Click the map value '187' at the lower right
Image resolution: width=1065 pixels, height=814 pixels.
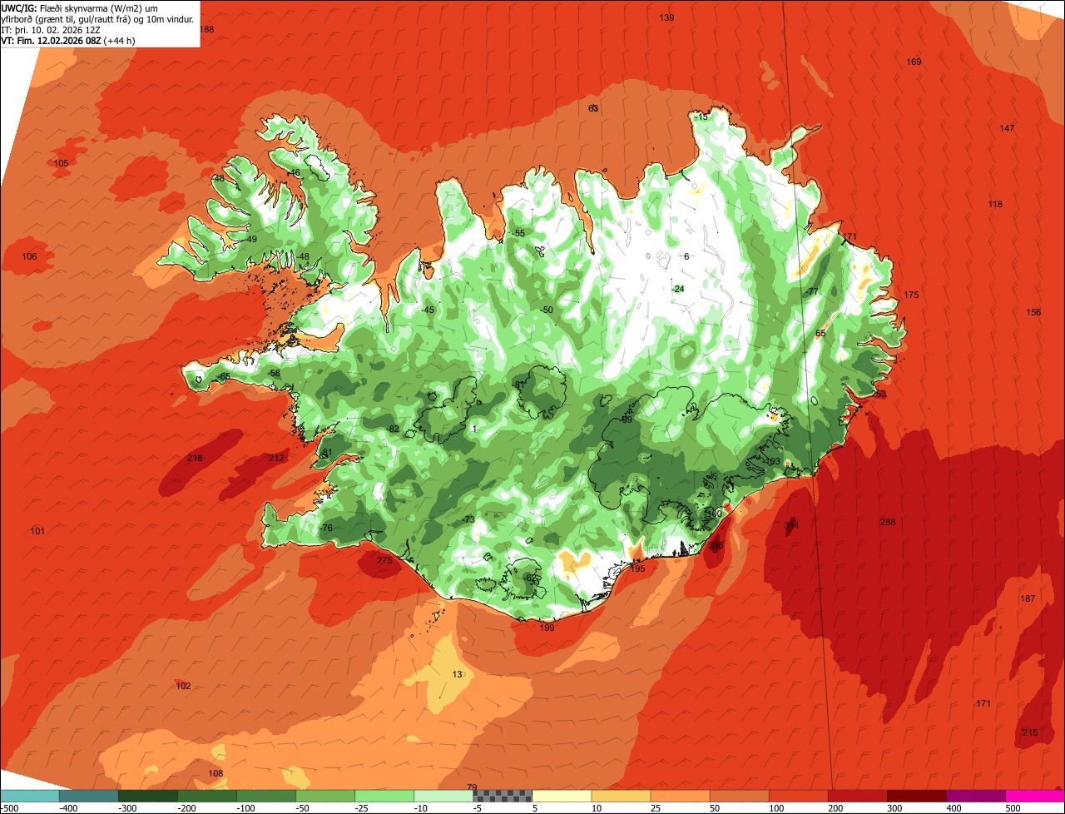(x=1028, y=598)
